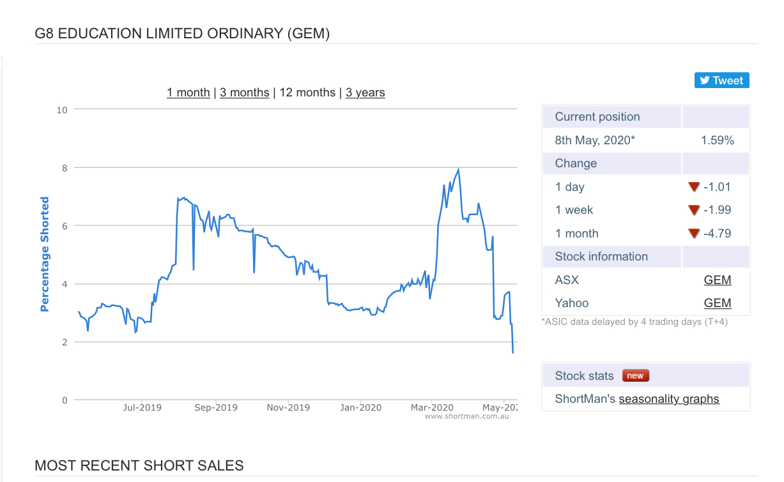Click the -1.99 one-week change value
The width and height of the screenshot is (784, 482).
pos(718,210)
